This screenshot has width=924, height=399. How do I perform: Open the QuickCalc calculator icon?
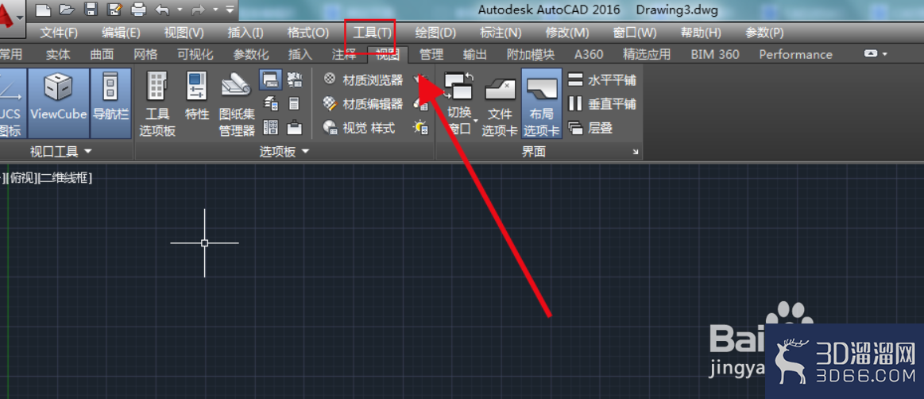293,104
